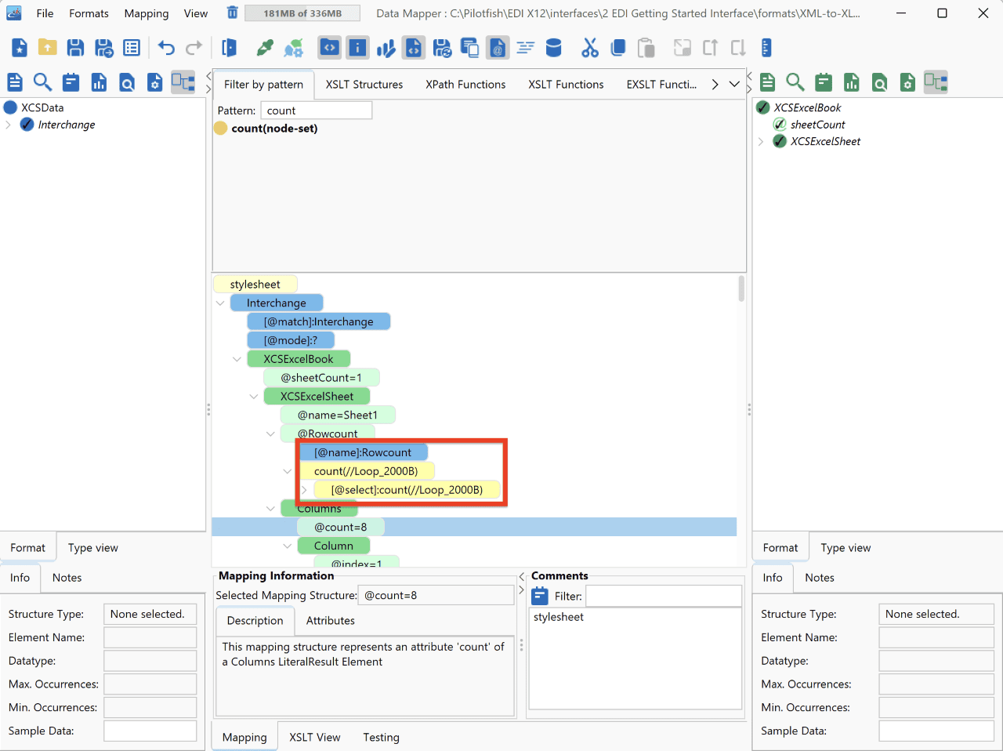Click the green document icon in target toolbar
The width and height of the screenshot is (1003, 751).
[x=768, y=82]
